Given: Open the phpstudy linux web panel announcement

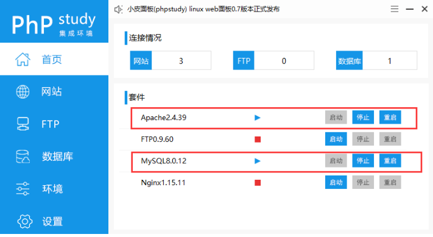Looking at the screenshot, I should click(x=203, y=9).
